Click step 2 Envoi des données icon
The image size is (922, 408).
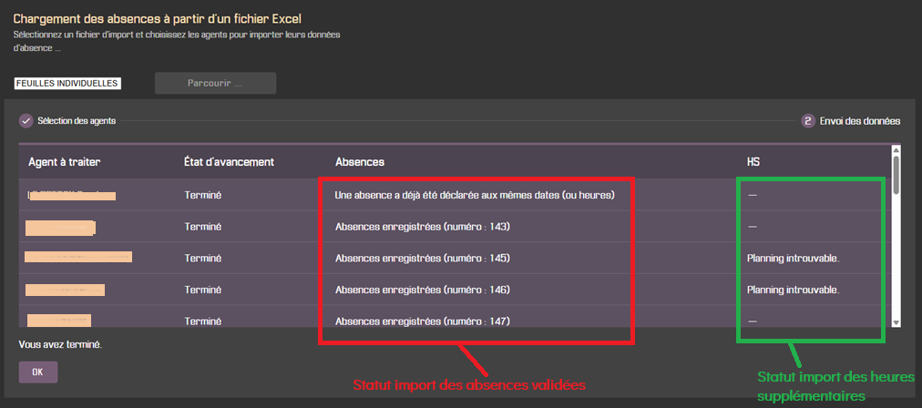click(x=808, y=121)
